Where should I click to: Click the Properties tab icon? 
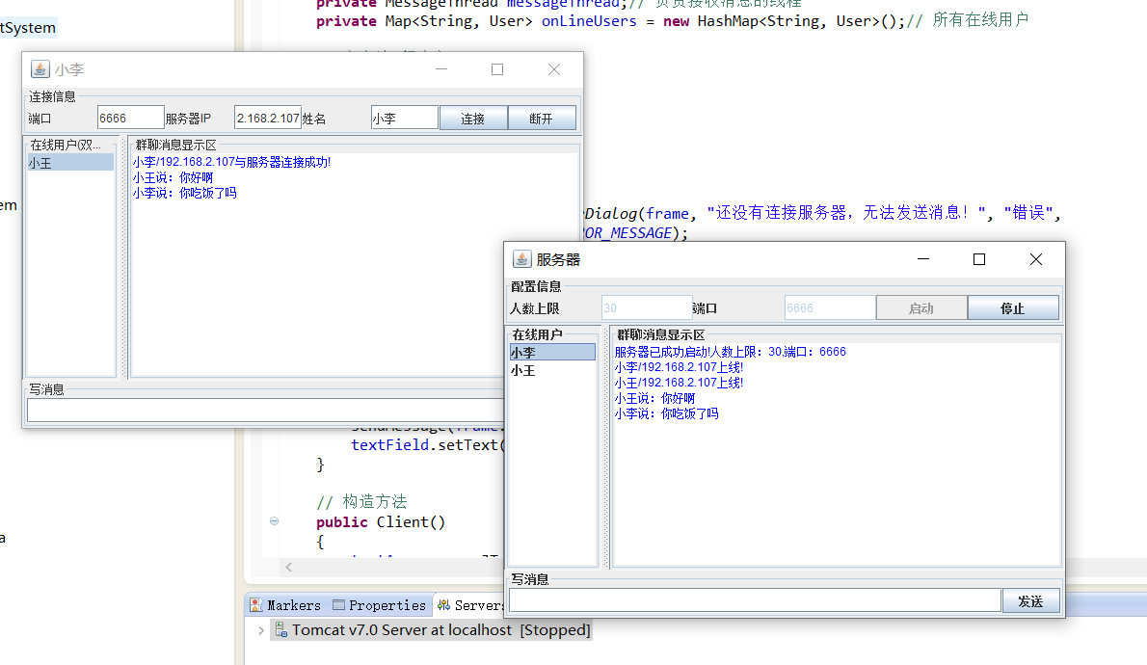(338, 605)
